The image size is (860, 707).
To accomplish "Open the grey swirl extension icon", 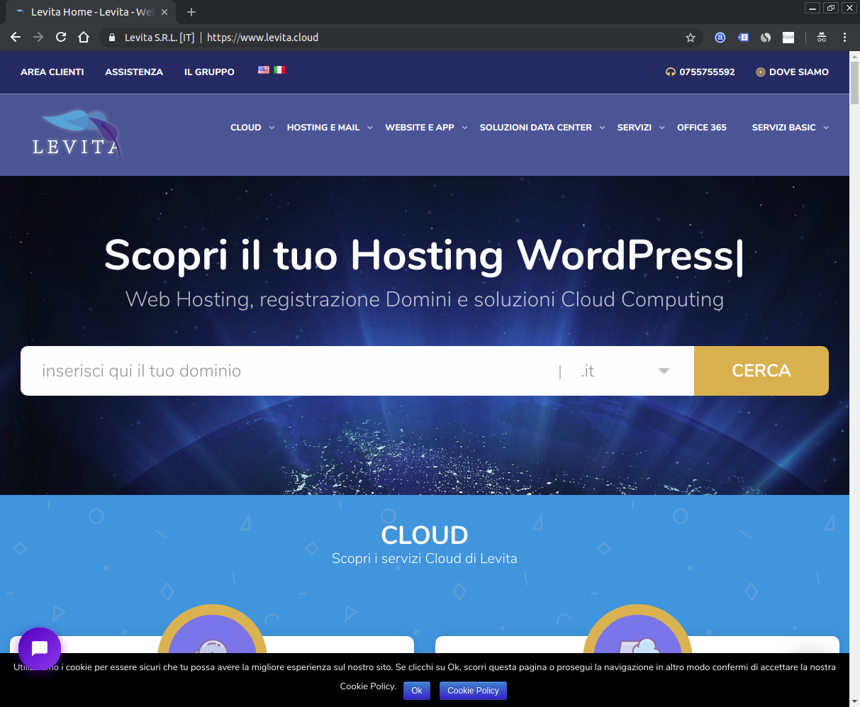I will pyautogui.click(x=766, y=38).
